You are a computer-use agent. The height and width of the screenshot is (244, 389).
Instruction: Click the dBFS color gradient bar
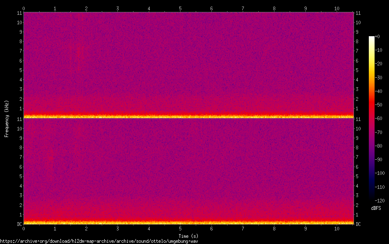coord(372,119)
